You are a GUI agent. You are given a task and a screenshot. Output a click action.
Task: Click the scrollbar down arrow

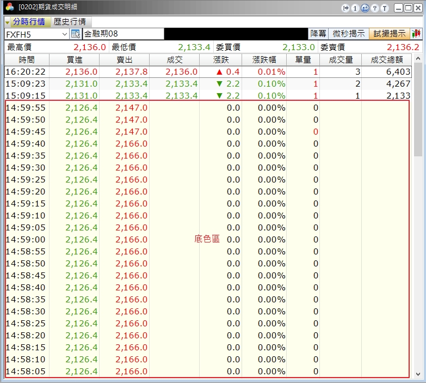417,374
